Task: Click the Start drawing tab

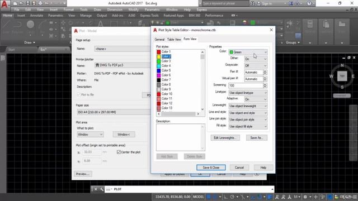Action: 11,50
